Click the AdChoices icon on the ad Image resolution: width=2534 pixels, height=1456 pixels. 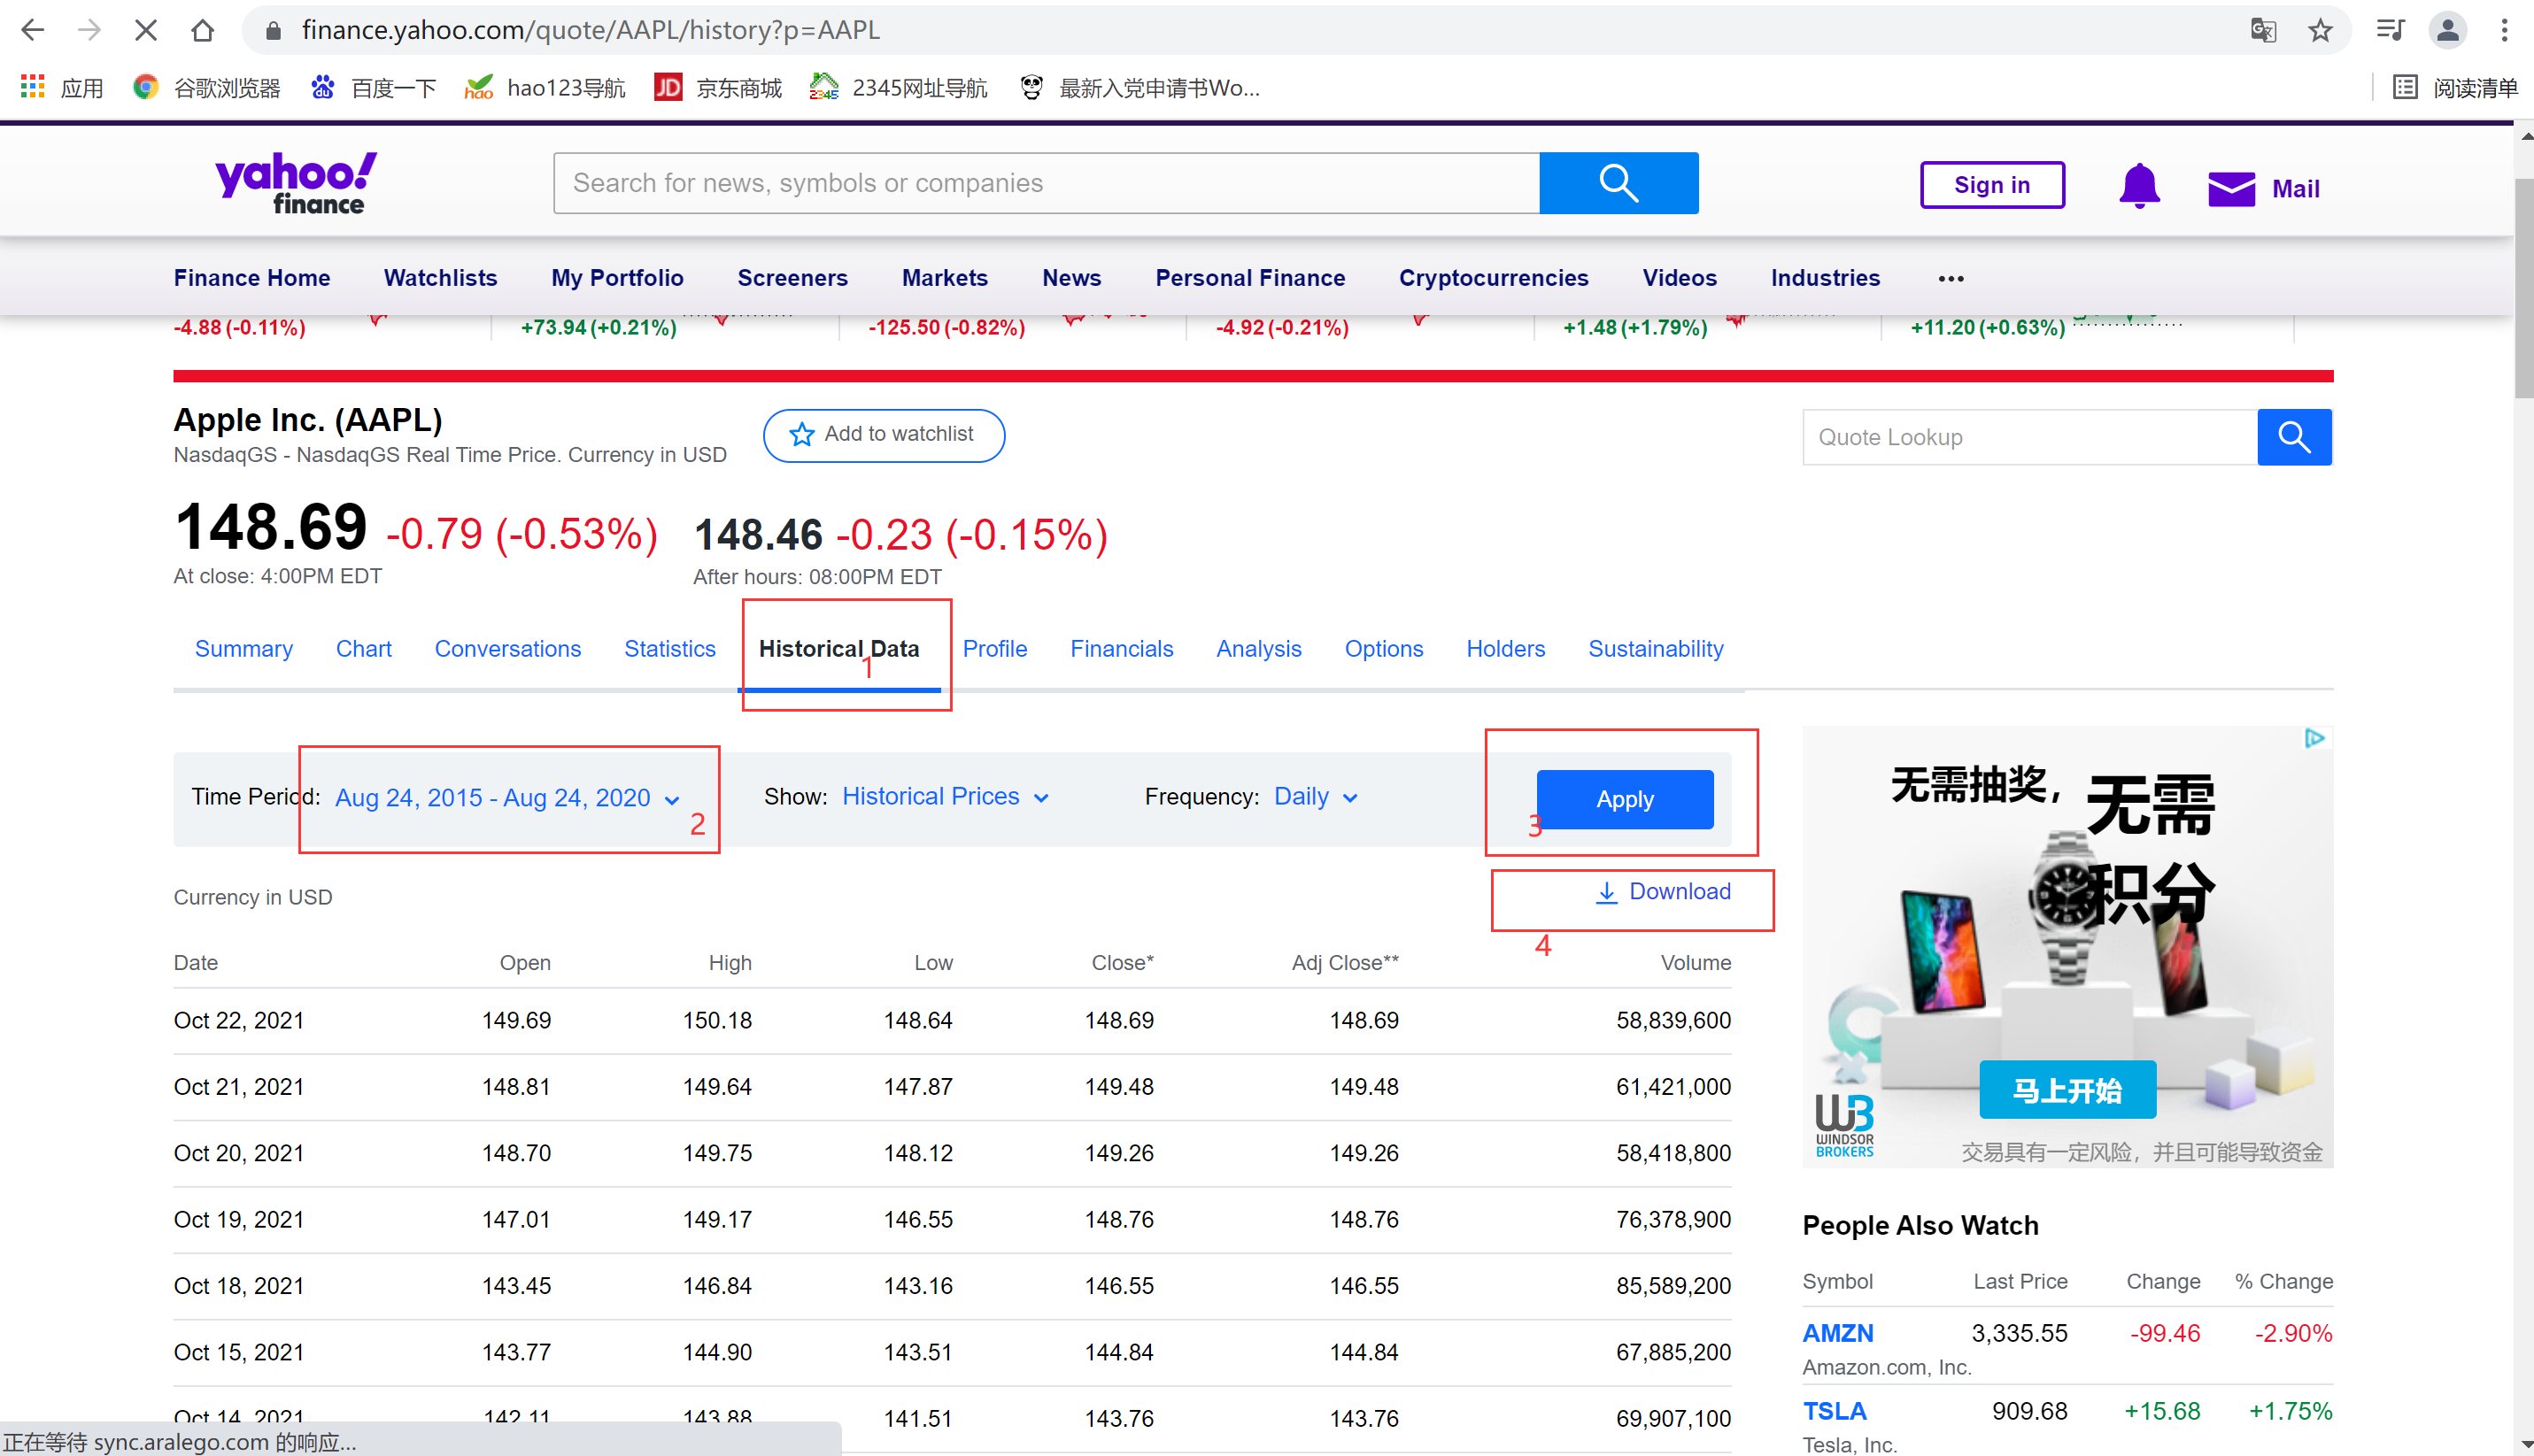click(2314, 739)
